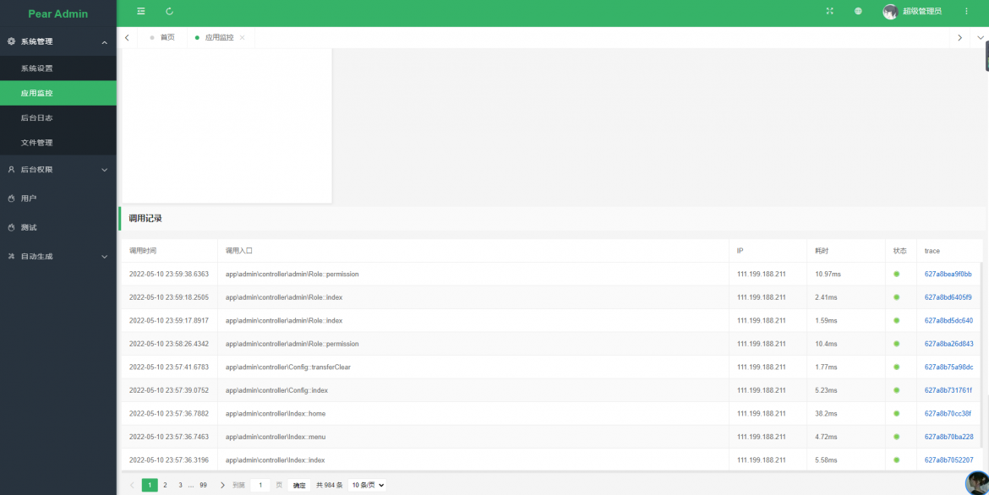989x495 pixels.
Task: Click current page 1 button
Action: pyautogui.click(x=150, y=485)
